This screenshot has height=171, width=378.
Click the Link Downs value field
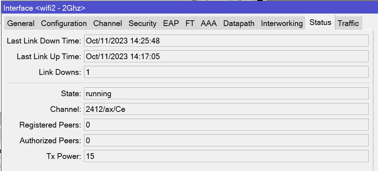click(x=226, y=72)
